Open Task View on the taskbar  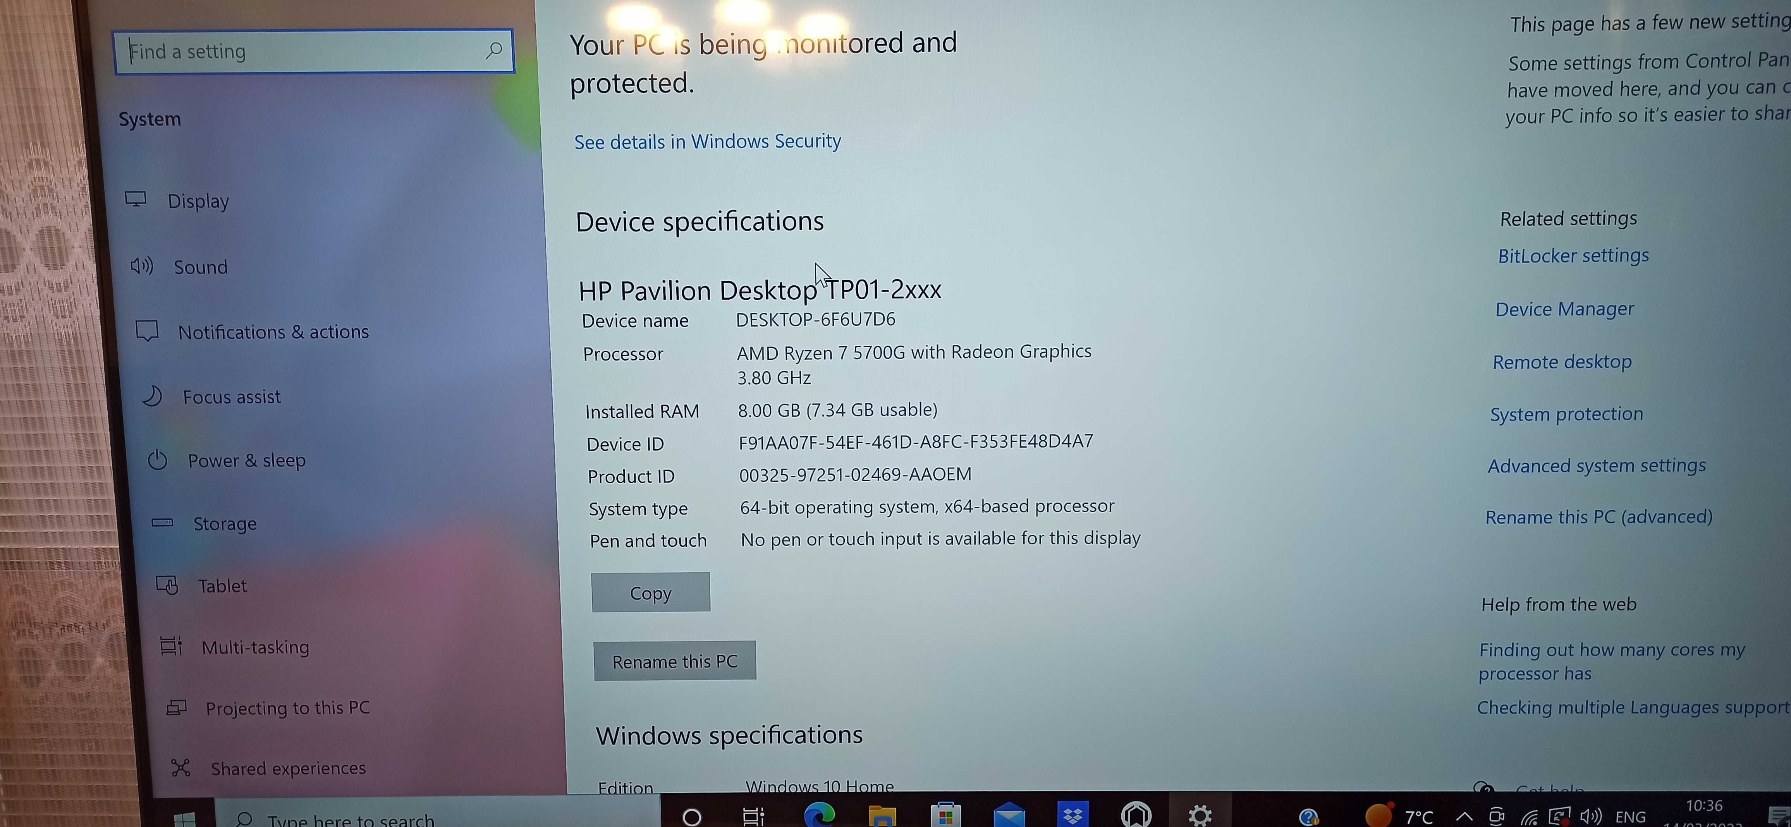coord(754,816)
